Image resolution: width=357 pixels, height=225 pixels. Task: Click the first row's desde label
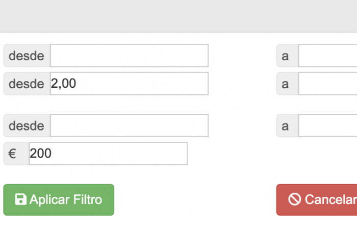tap(27, 56)
